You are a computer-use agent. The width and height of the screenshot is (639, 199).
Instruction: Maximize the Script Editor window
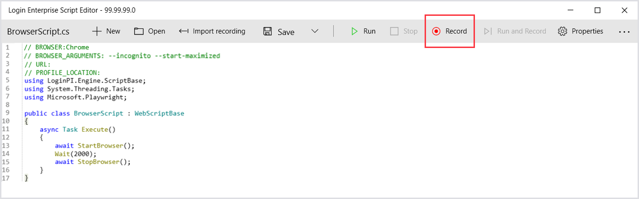click(x=598, y=10)
